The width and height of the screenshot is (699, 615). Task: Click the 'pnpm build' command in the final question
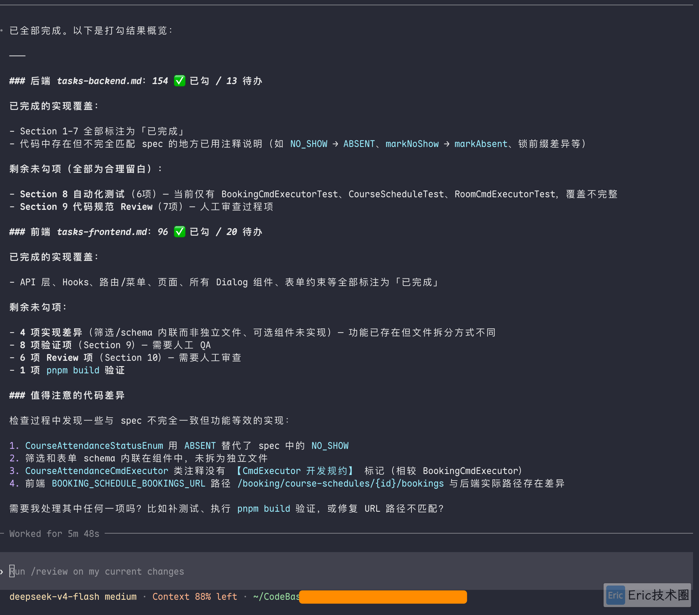(264, 509)
